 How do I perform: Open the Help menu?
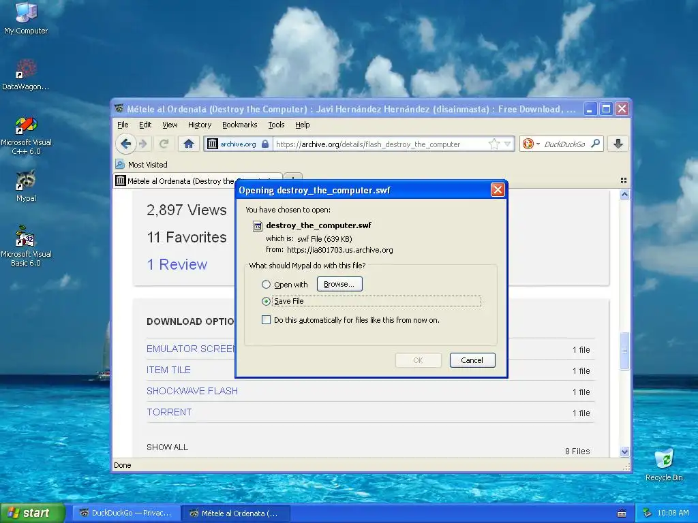tap(302, 125)
